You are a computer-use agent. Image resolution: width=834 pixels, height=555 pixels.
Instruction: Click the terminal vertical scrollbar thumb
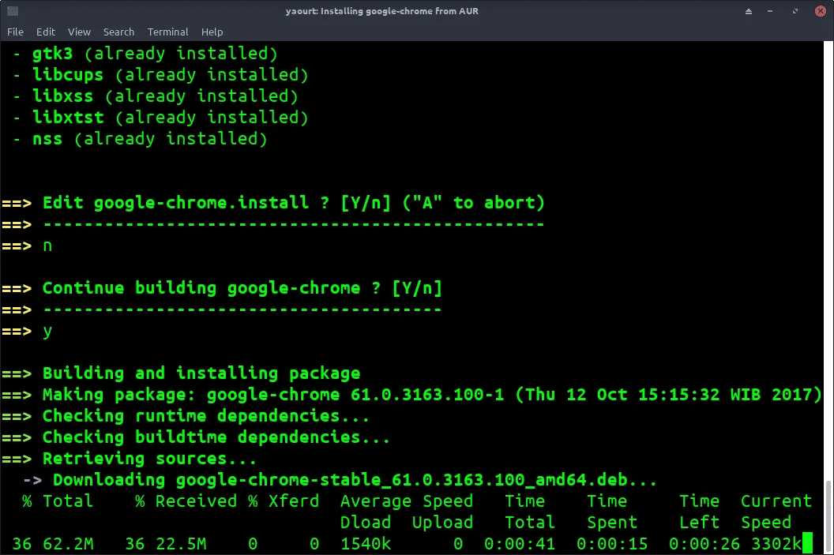tap(828, 516)
